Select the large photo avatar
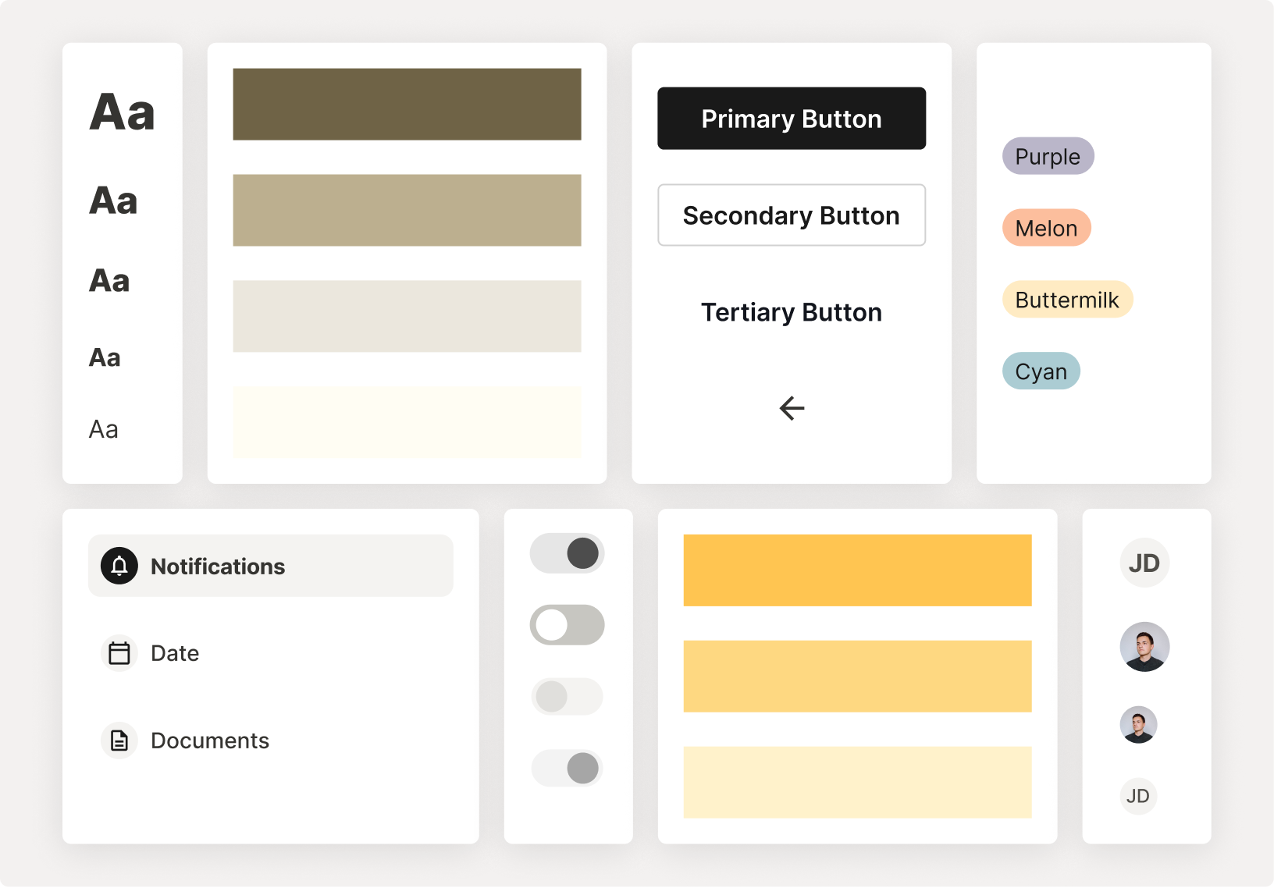Viewport: 1274px width, 888px height. click(1144, 647)
